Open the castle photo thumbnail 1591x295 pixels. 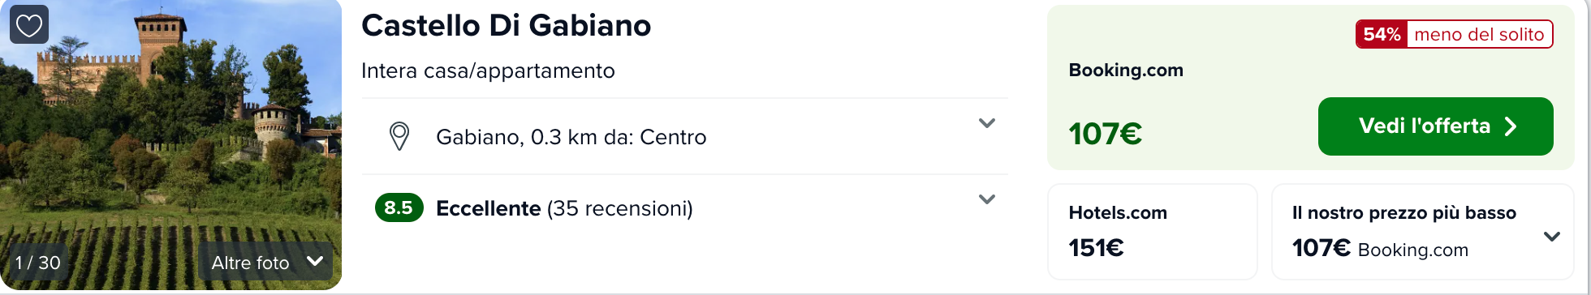click(170, 144)
